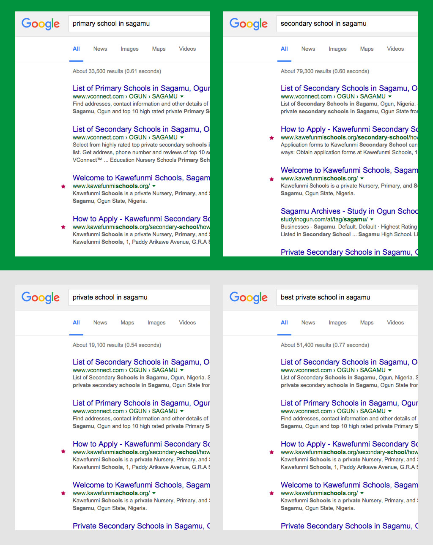Click the Google logo beside 'secondary school in sagamu'
This screenshot has height=545, width=433.
249,24
